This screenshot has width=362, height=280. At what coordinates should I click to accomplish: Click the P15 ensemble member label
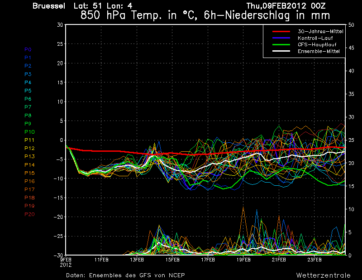tap(29, 173)
